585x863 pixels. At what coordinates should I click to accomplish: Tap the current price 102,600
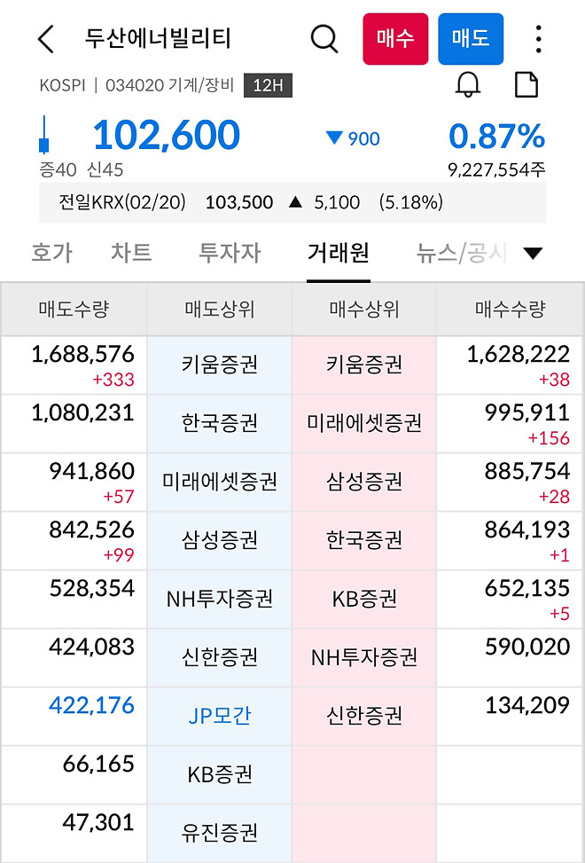[167, 136]
